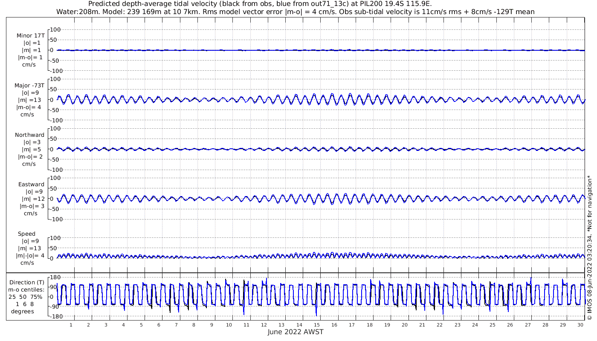
Task: Click the "|m|-|o|= 4" value in Speed panel
Action: [29, 255]
